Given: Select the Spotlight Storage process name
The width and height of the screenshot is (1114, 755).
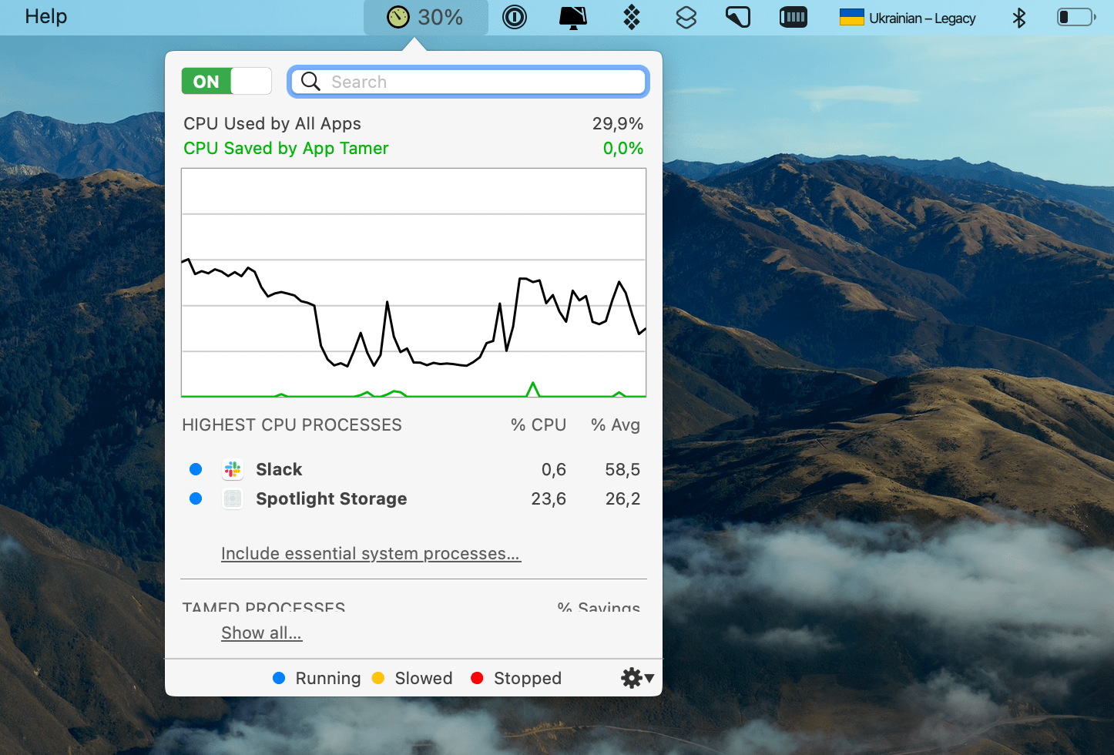Looking at the screenshot, I should coord(331,498).
